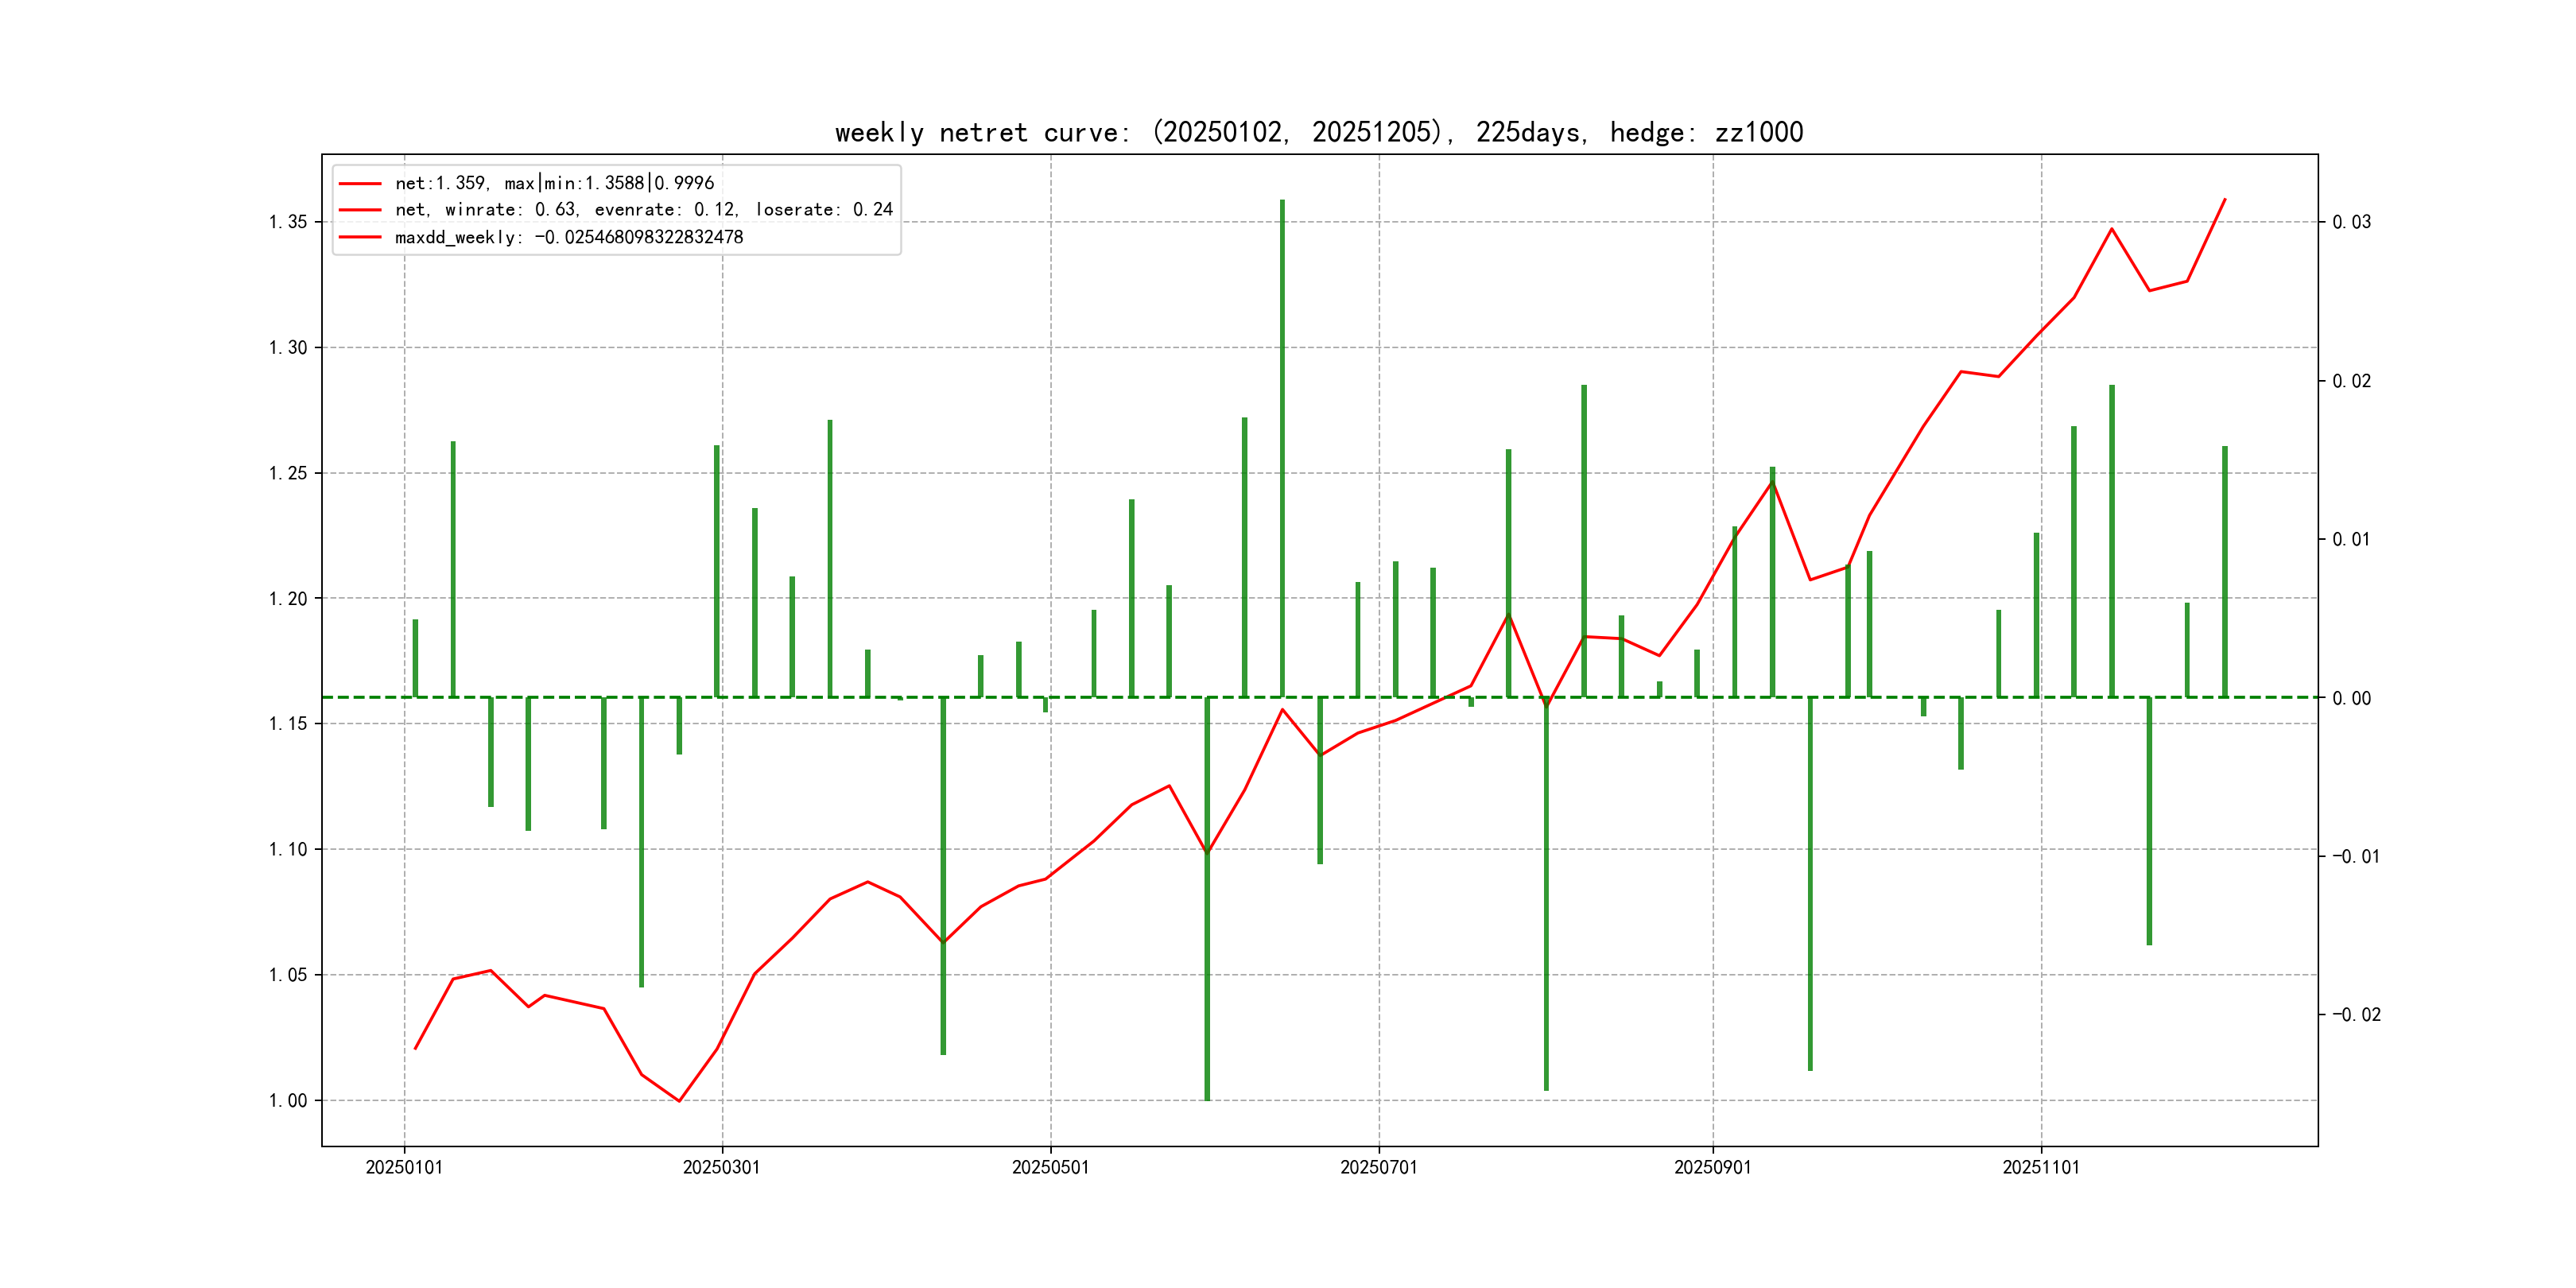Click the 20250701 x-axis label
The width and height of the screenshot is (2576, 1288).
[1378, 1167]
